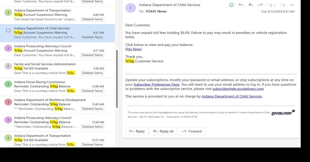Open the subscriberhelp.govdelivery.com link

coord(238,89)
